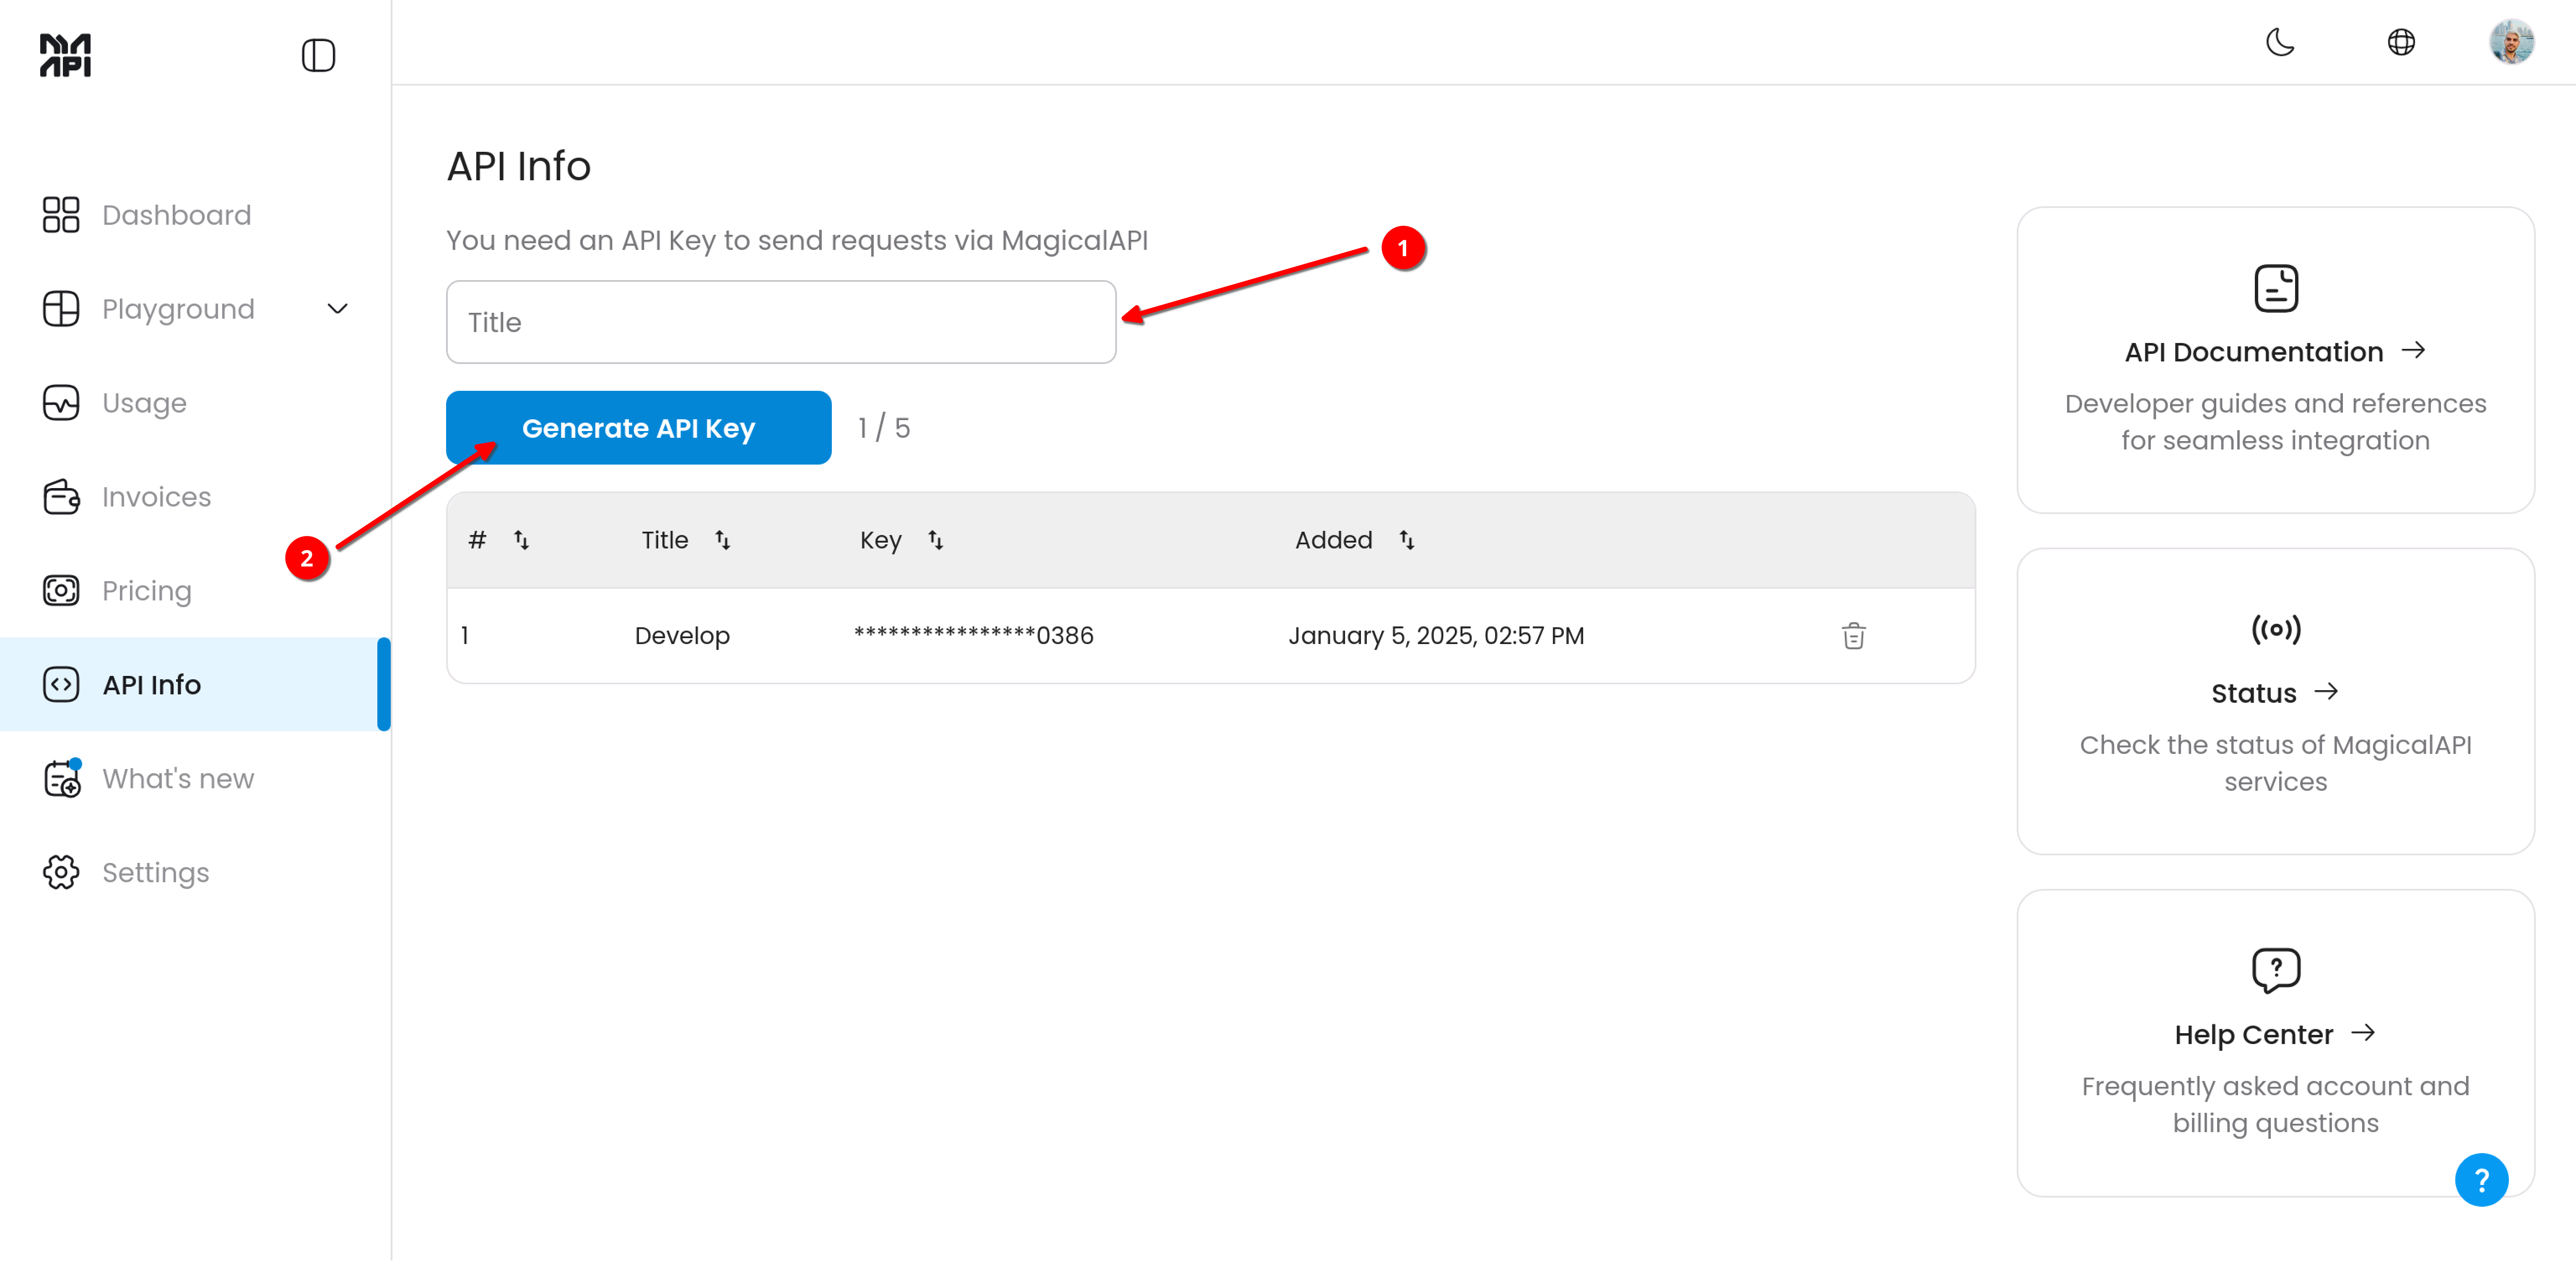Click the Key column header text
This screenshot has height=1273, width=2576.
pos(881,540)
